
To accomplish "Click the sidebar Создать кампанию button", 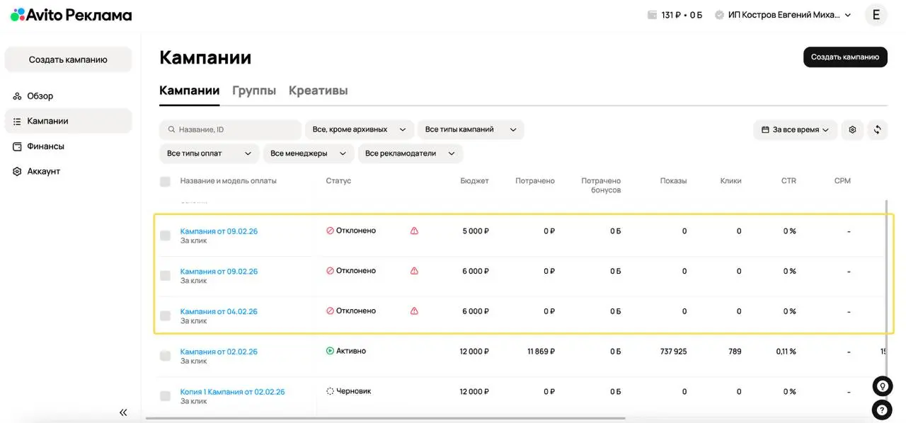I will pos(69,59).
